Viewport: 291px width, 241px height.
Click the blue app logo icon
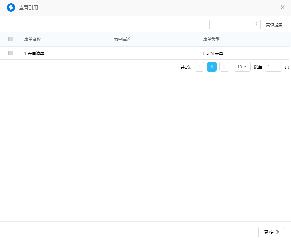pyautogui.click(x=11, y=8)
